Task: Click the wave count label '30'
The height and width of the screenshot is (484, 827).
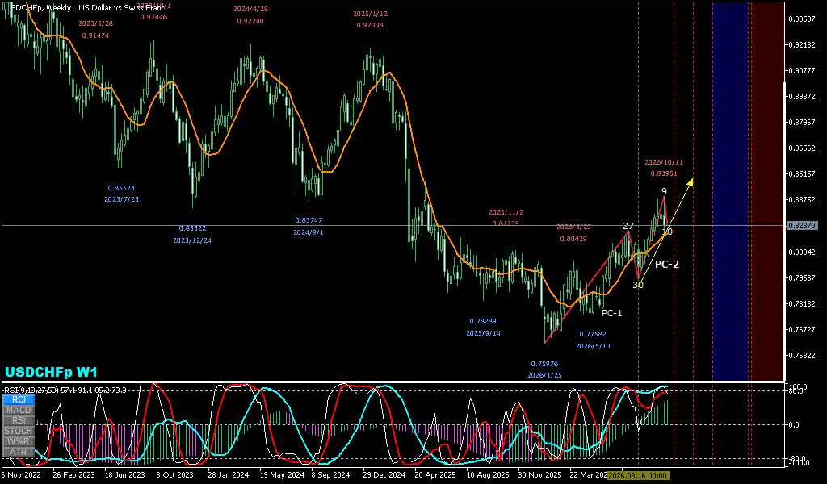Action: tap(638, 285)
